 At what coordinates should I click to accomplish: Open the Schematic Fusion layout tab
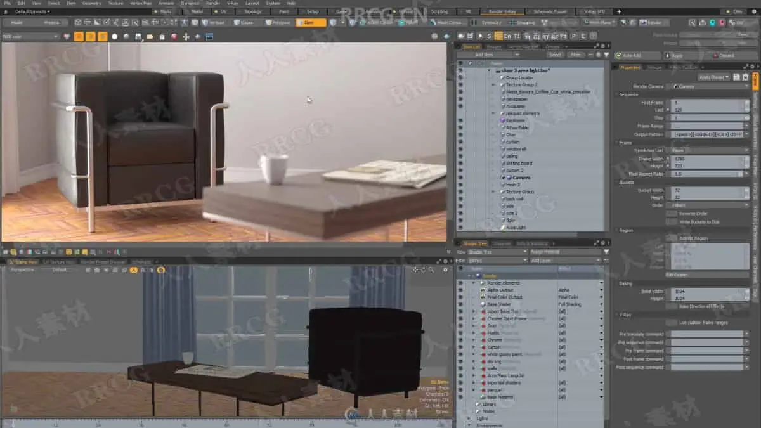(550, 11)
